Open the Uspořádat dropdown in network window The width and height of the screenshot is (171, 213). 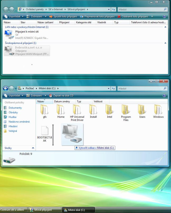[14, 16]
